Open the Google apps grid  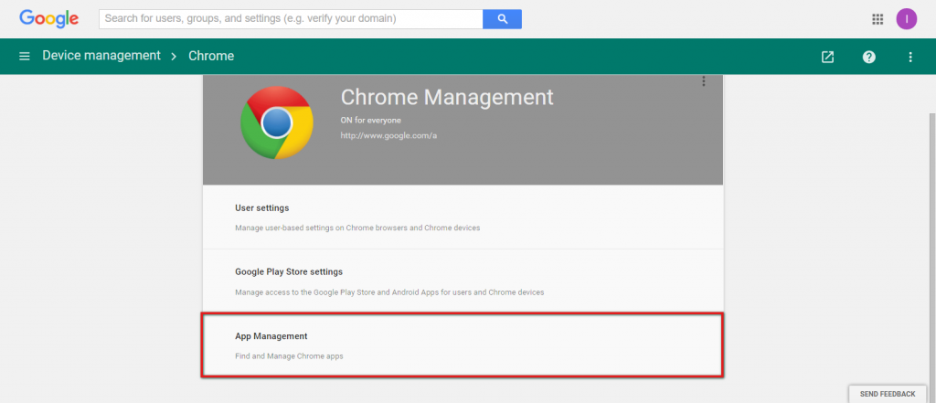pos(877,19)
